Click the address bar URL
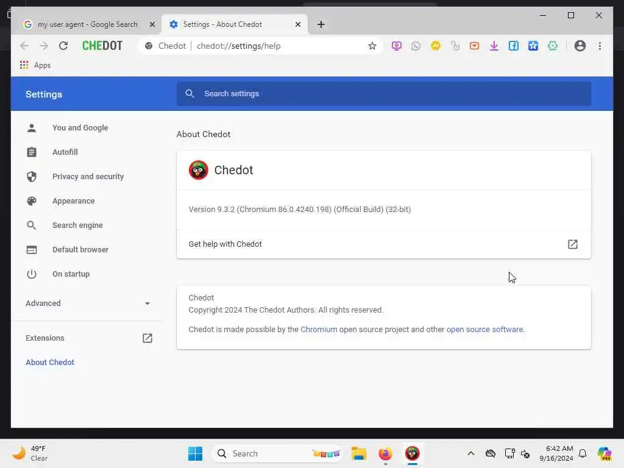This screenshot has height=468, width=624. (238, 46)
